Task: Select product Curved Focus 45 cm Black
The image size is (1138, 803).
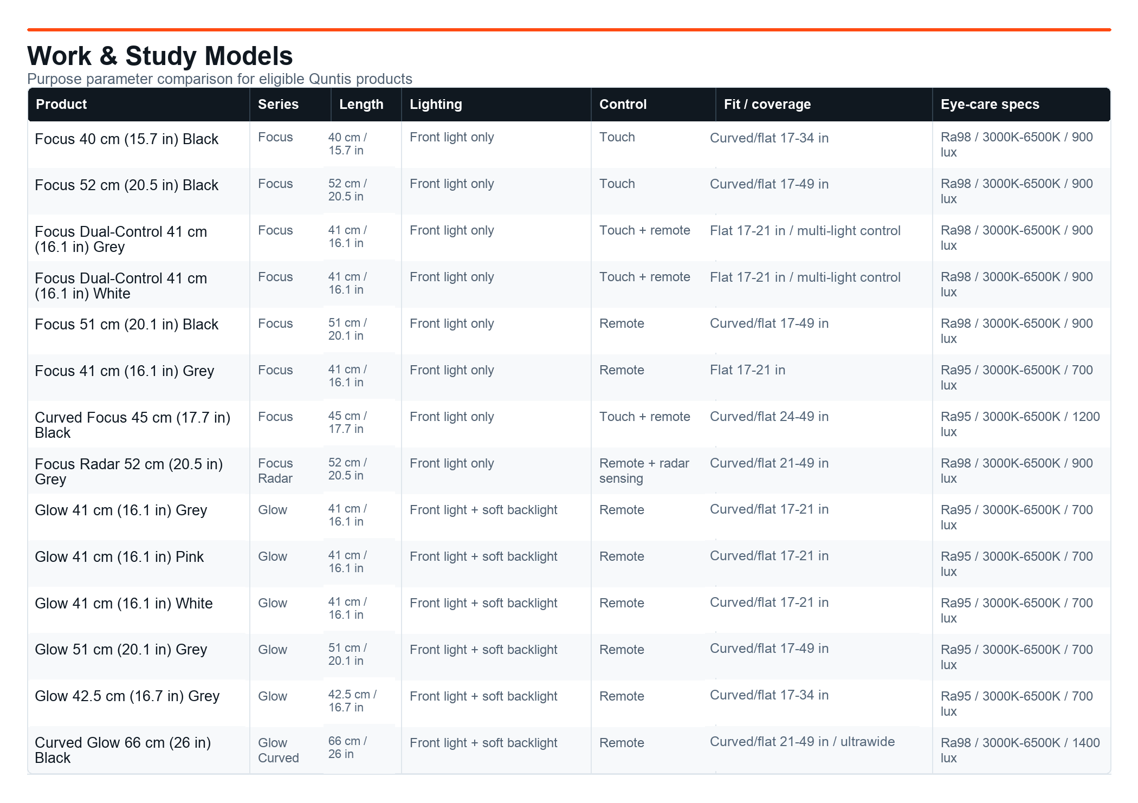Action: point(132,425)
